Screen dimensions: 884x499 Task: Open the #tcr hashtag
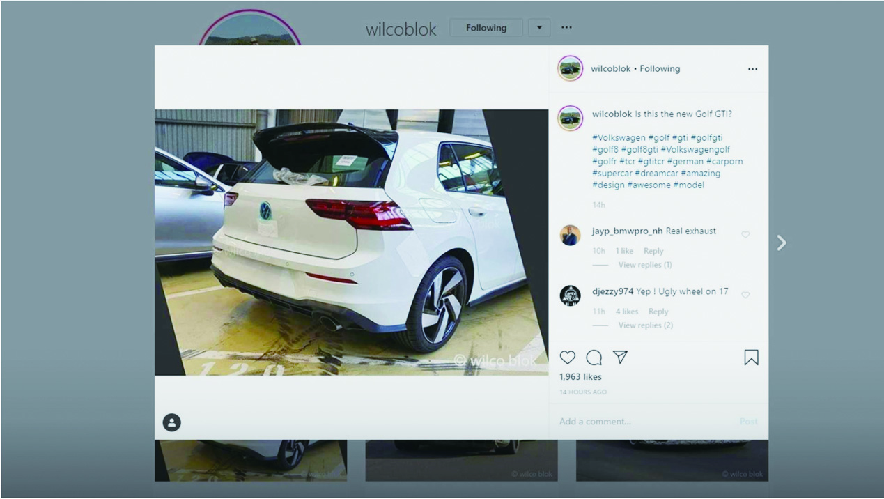[x=627, y=162]
